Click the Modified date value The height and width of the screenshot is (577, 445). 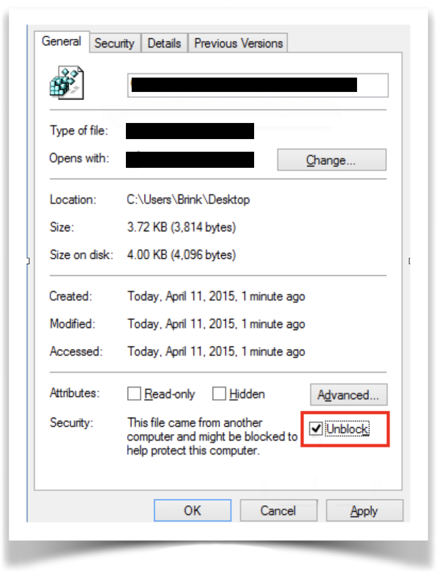216,324
